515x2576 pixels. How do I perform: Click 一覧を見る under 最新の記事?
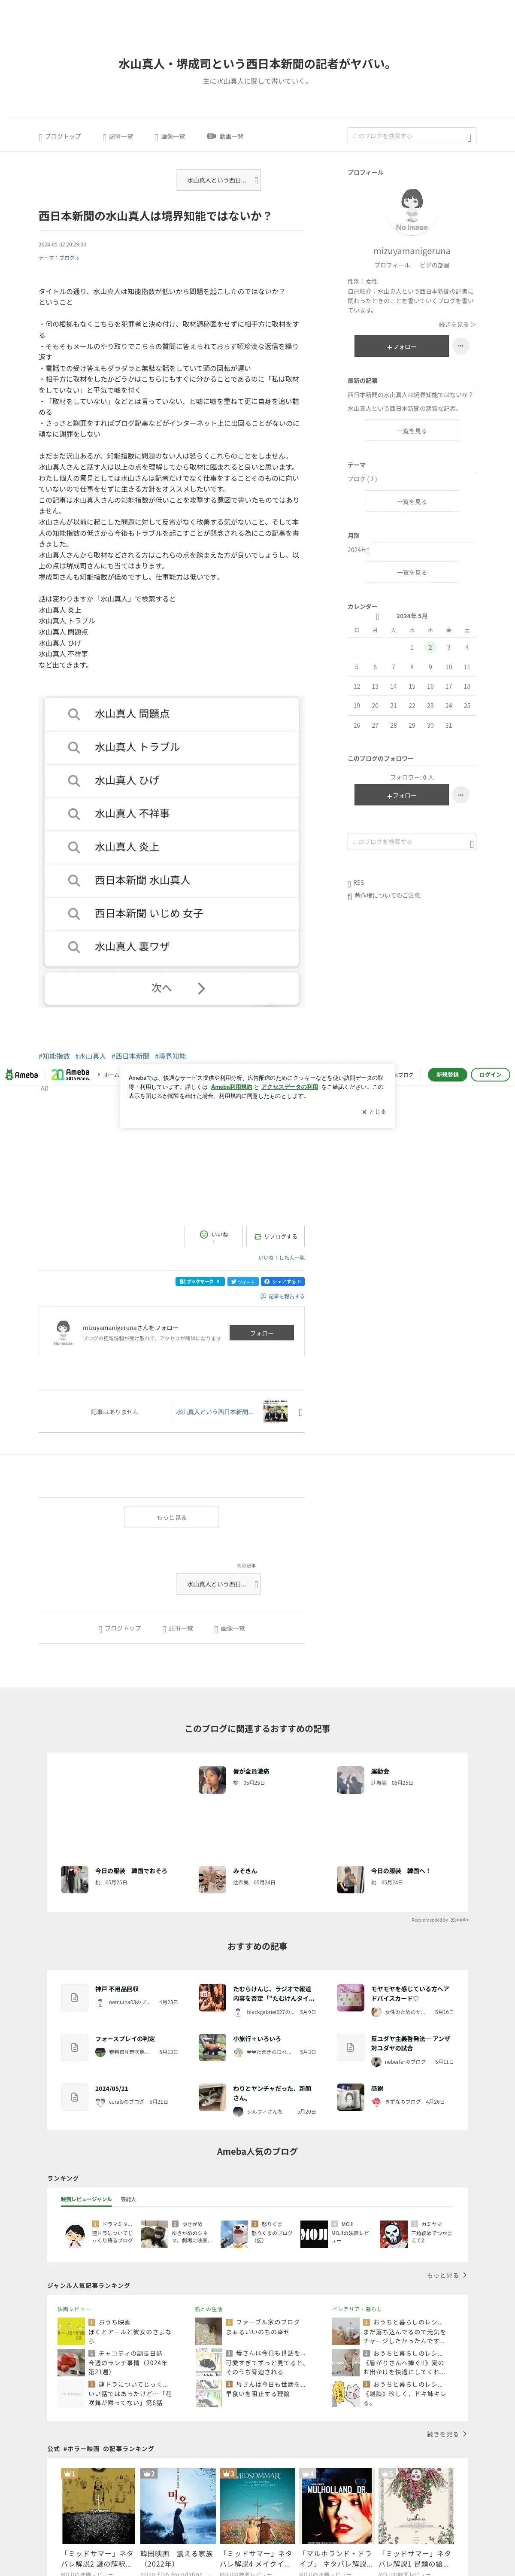(x=412, y=431)
